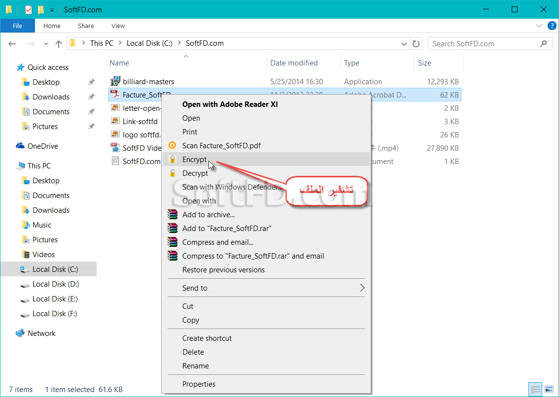Select the letter-open image file icon

coord(115,108)
